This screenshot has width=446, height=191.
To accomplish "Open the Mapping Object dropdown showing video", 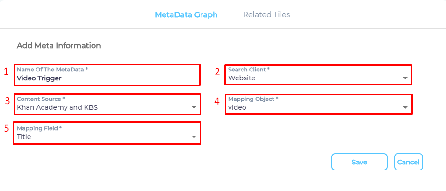I will pos(313,107).
